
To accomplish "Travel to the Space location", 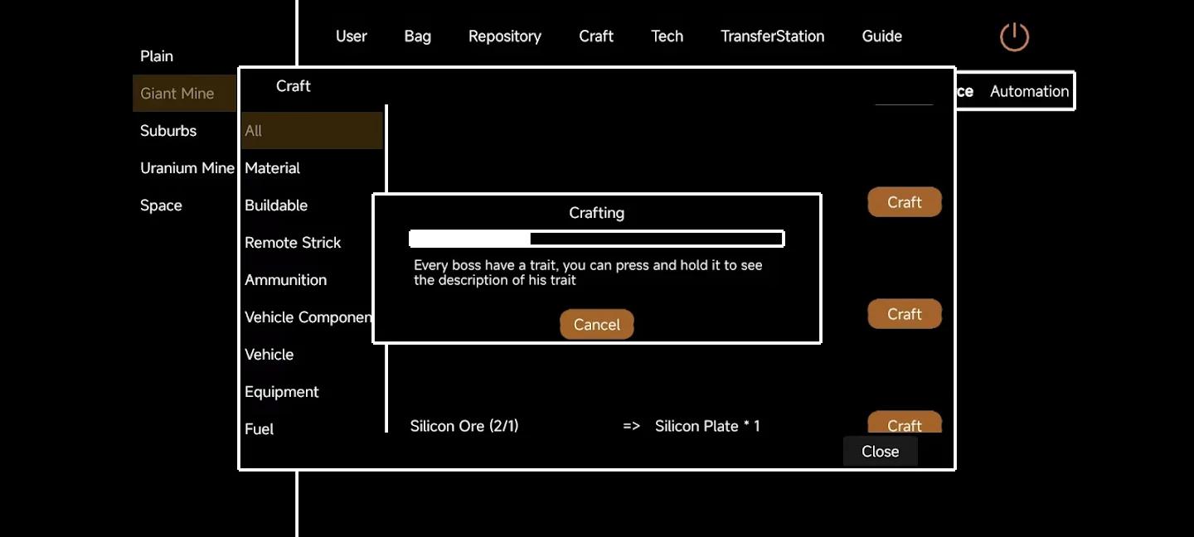I will point(161,206).
